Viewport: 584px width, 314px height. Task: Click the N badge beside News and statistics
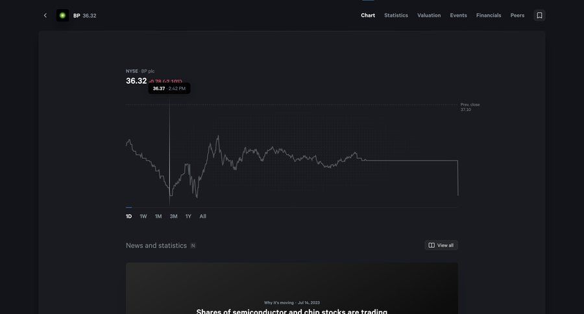[193, 246]
